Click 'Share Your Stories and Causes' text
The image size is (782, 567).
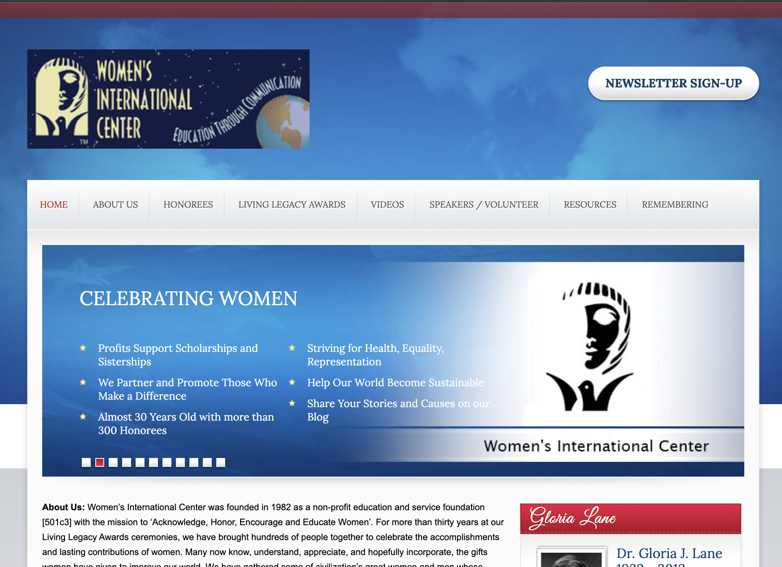click(398, 410)
